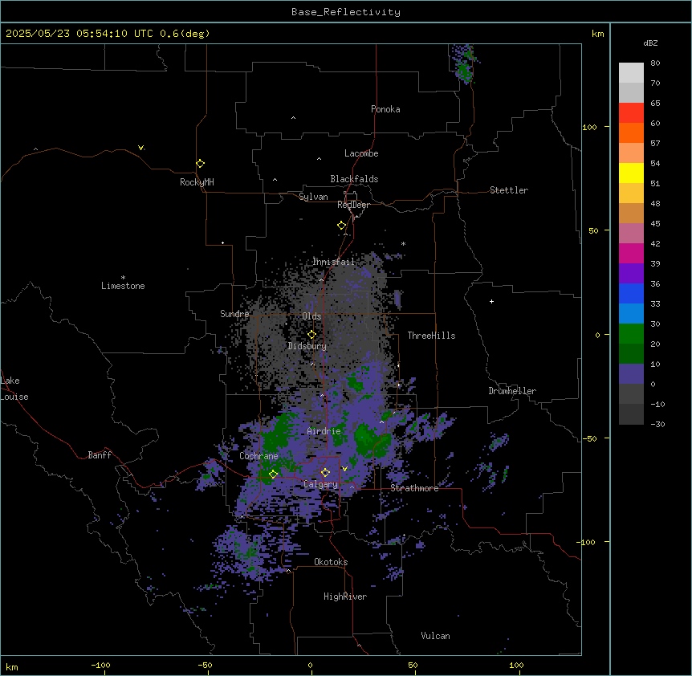
Task: Click the yellow diamond marker above Calgary label
Action: coord(325,473)
